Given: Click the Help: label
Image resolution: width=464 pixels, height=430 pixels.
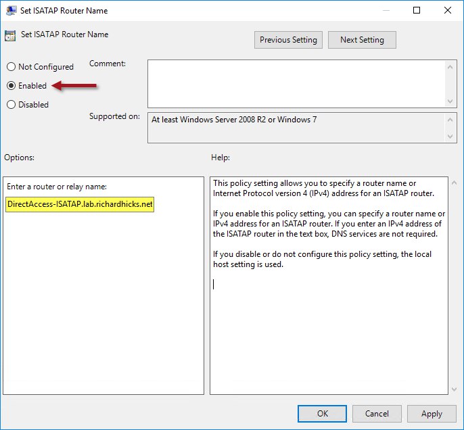Looking at the screenshot, I should click(221, 158).
